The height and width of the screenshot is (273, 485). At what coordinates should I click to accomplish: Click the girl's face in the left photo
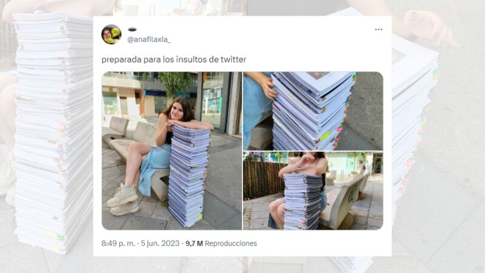click(x=177, y=113)
